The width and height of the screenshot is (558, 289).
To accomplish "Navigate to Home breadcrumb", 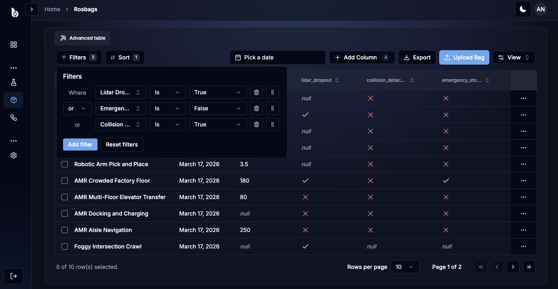I will (52, 9).
